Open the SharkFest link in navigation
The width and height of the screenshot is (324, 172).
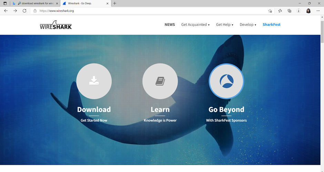[272, 24]
